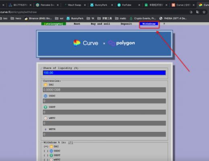Click the wBTC coin icon under Currencies
The width and height of the screenshot is (209, 161).
click(x=45, y=118)
